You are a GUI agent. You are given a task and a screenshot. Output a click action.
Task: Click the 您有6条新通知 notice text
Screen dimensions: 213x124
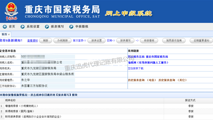tap(11, 40)
